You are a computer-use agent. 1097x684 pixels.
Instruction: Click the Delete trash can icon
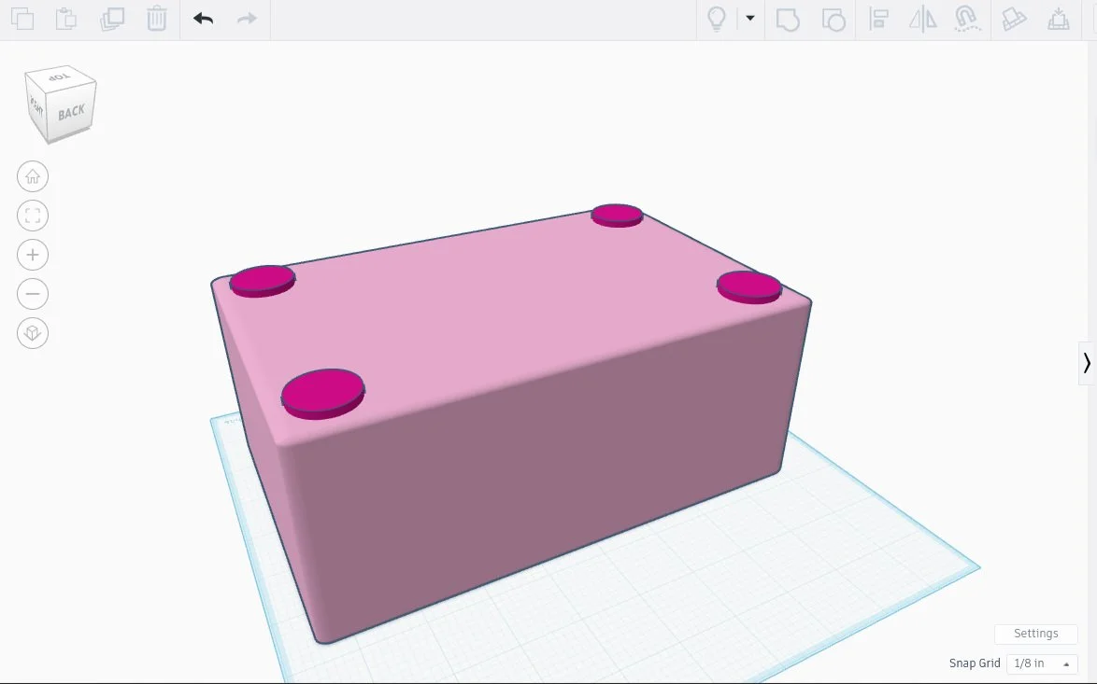(157, 19)
